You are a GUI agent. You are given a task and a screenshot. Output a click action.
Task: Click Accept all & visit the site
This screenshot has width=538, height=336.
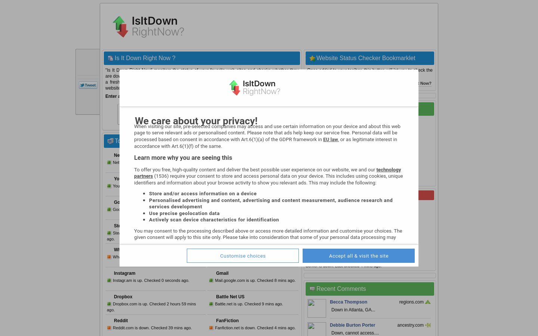[x=359, y=256]
